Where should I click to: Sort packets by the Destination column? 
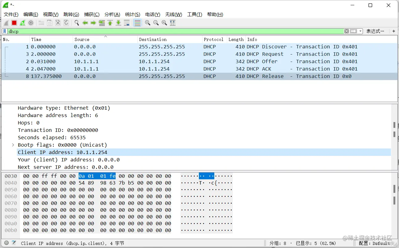(170, 39)
